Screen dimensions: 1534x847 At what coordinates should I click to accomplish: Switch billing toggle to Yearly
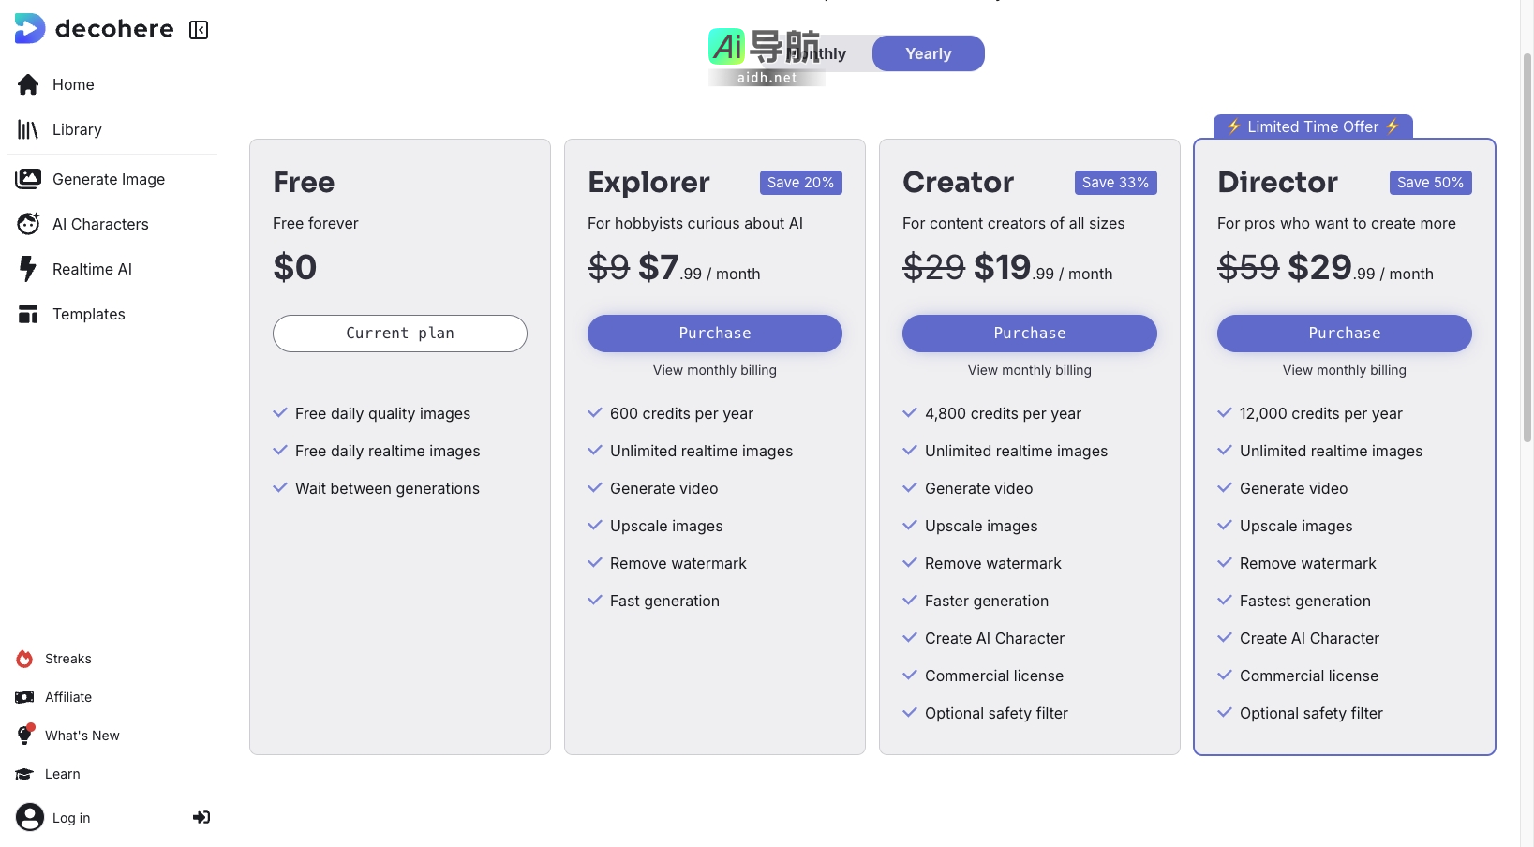click(x=928, y=54)
